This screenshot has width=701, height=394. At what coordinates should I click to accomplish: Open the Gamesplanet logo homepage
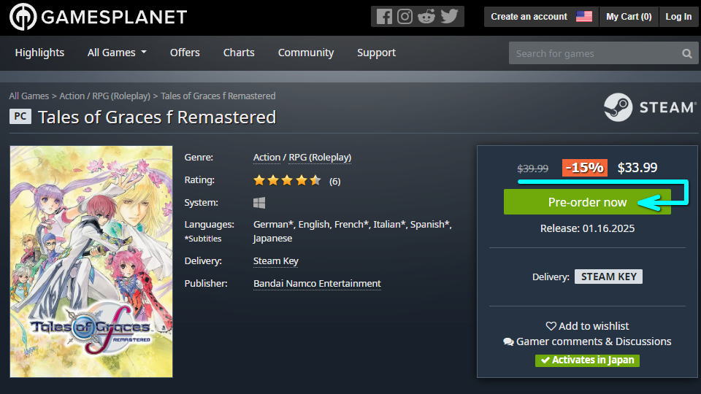point(99,17)
